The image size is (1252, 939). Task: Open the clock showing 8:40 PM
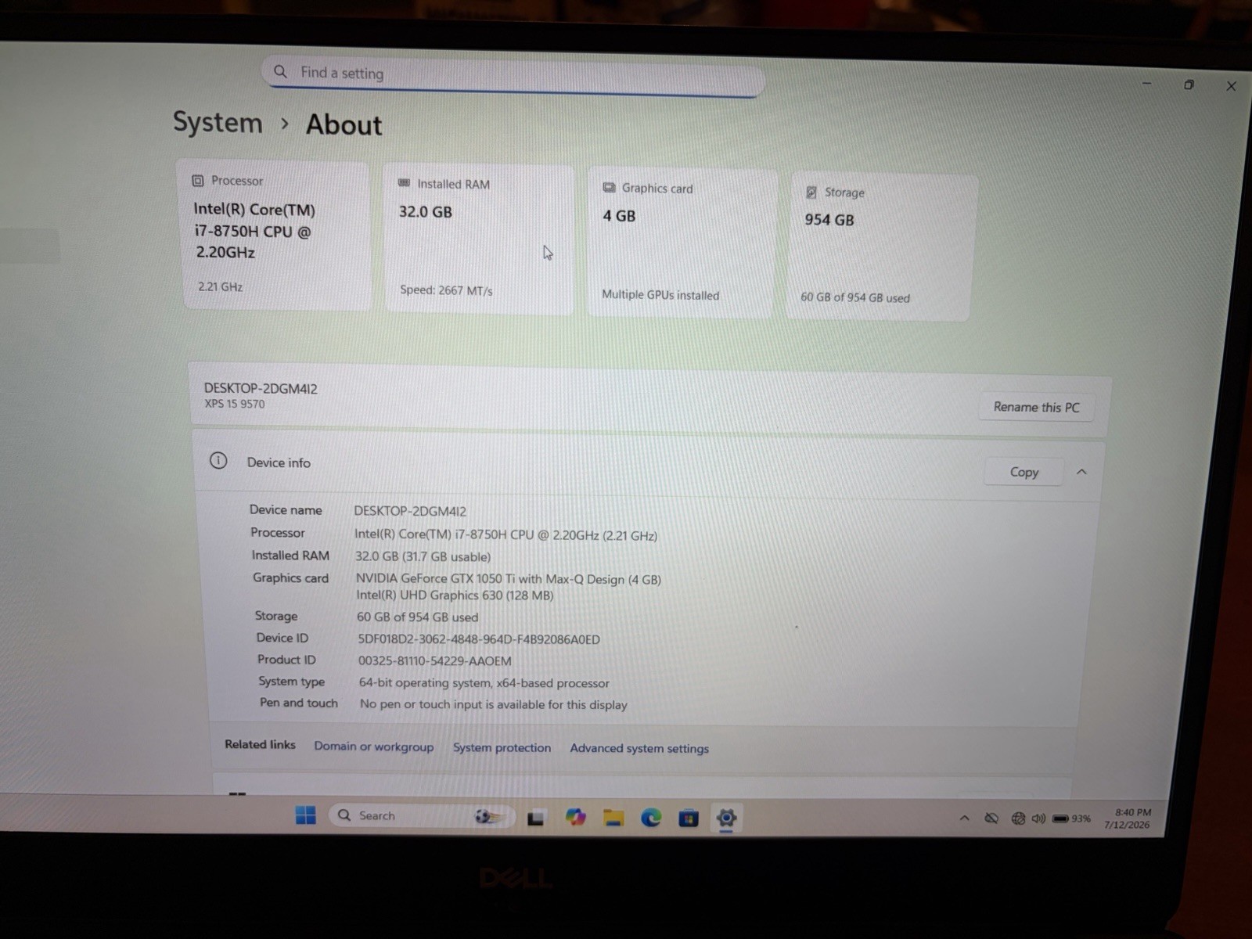click(x=1128, y=818)
